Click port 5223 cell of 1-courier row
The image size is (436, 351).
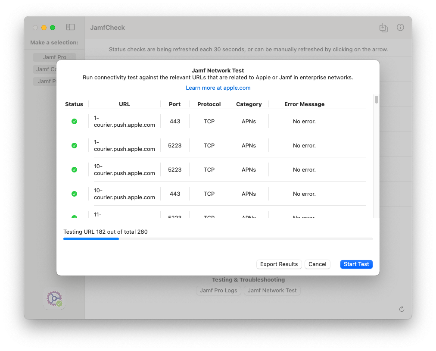tap(174, 146)
